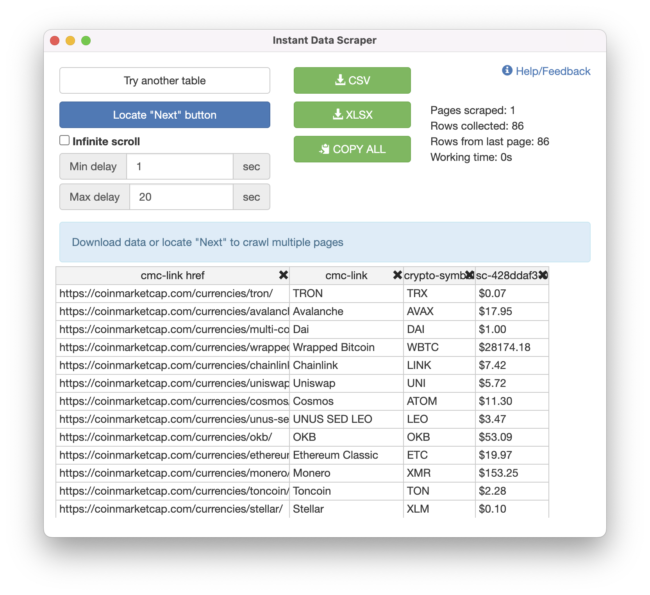Focus the Min delay input field
650x595 pixels.
click(180, 166)
